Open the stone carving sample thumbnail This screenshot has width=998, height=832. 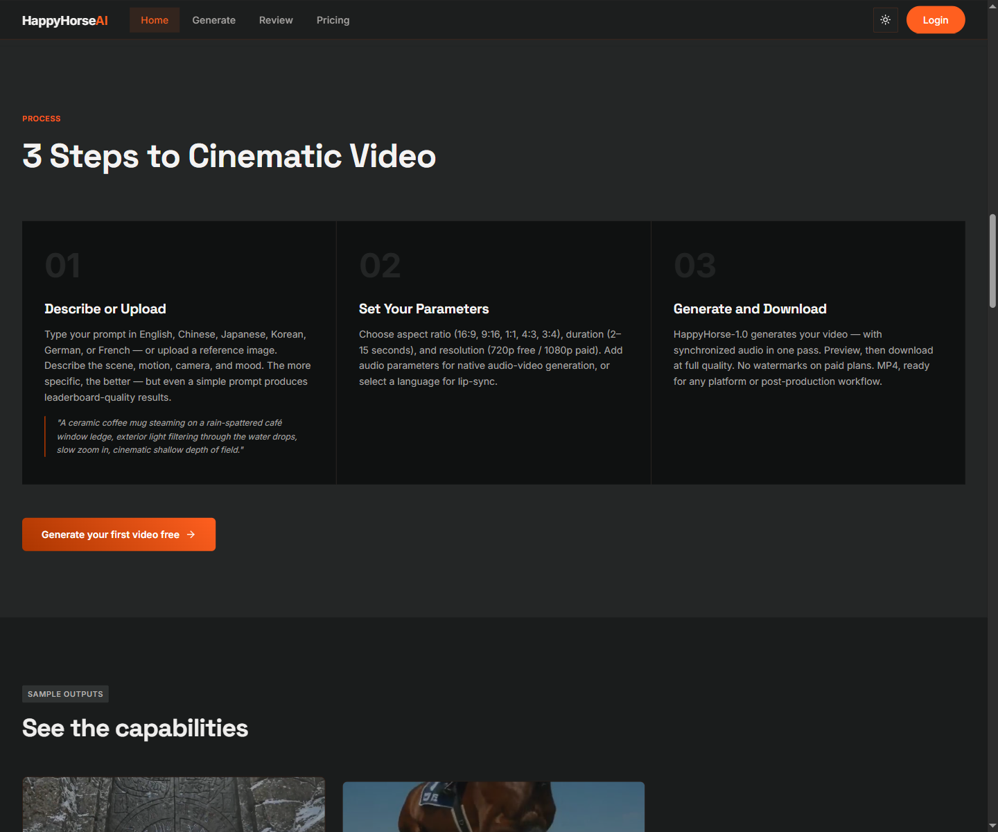pyautogui.click(x=174, y=804)
